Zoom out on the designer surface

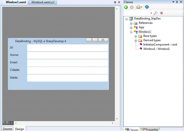8,123
